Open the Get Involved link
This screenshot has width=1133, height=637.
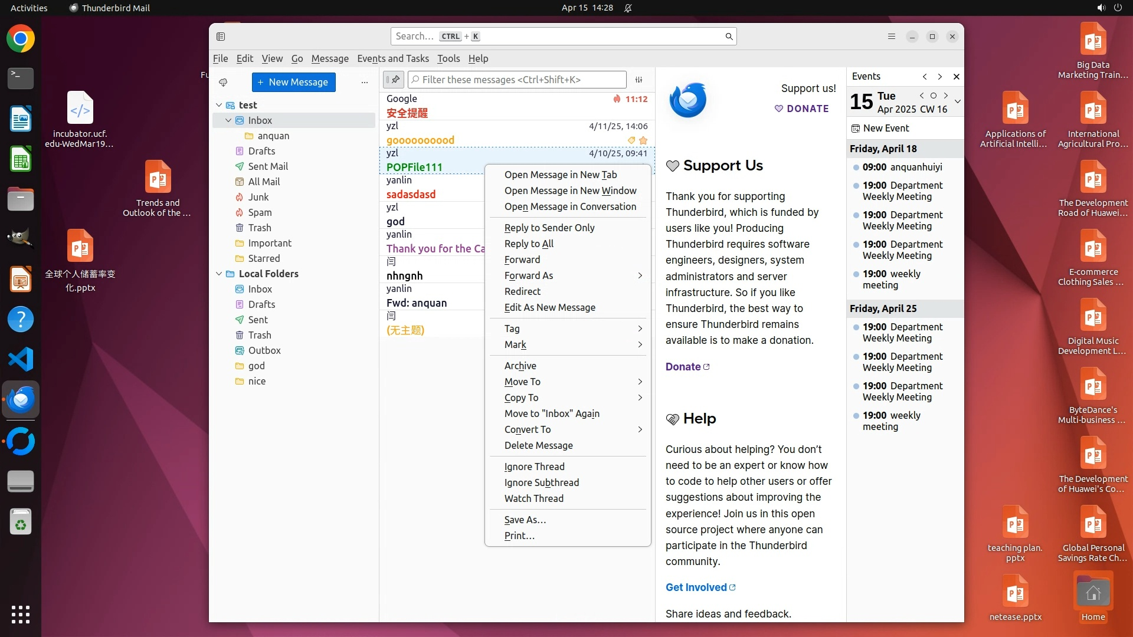pyautogui.click(x=696, y=587)
